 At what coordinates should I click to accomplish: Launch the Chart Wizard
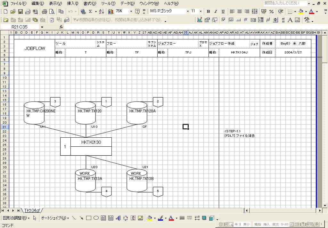click(x=111, y=11)
